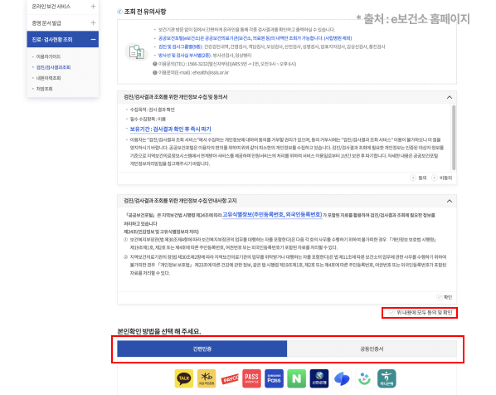The image size is (496, 395).
Task: Choose Hana Bank authentication icon
Action: tap(387, 378)
